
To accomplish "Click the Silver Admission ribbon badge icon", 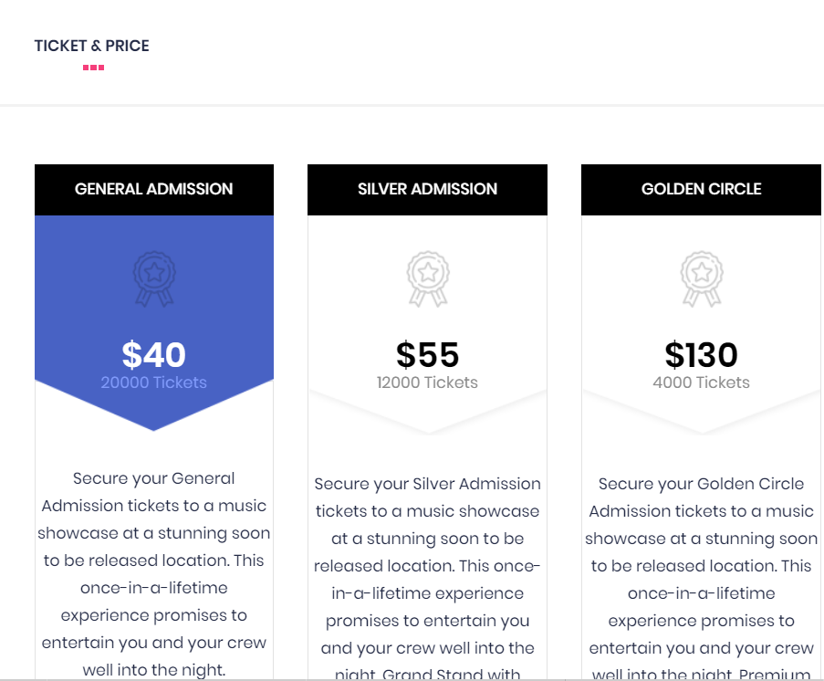I will click(428, 278).
